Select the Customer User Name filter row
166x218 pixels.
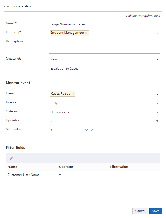[x=24, y=175]
